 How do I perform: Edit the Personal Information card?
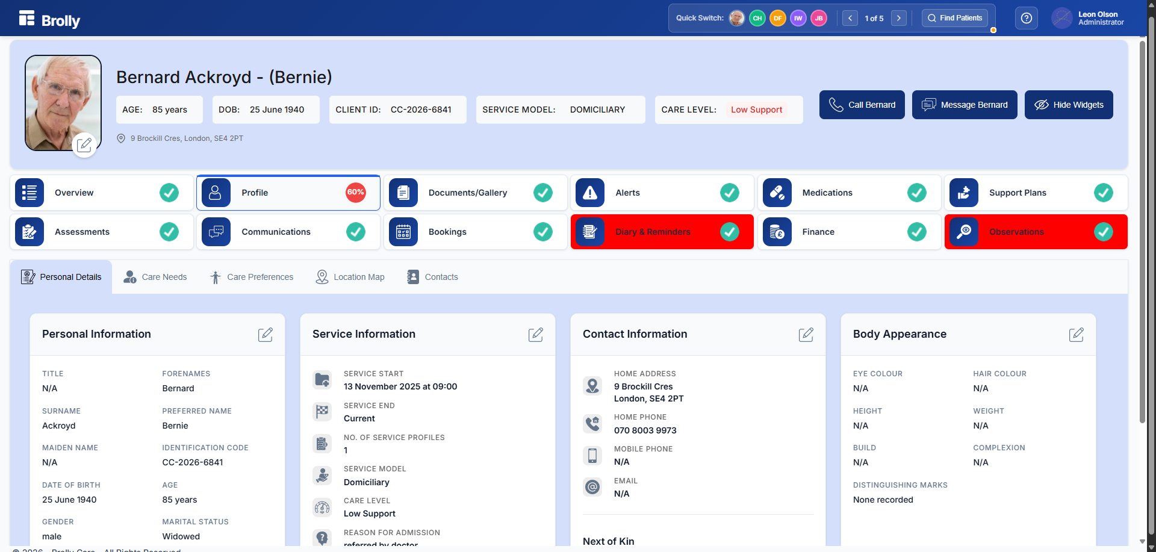pyautogui.click(x=265, y=335)
